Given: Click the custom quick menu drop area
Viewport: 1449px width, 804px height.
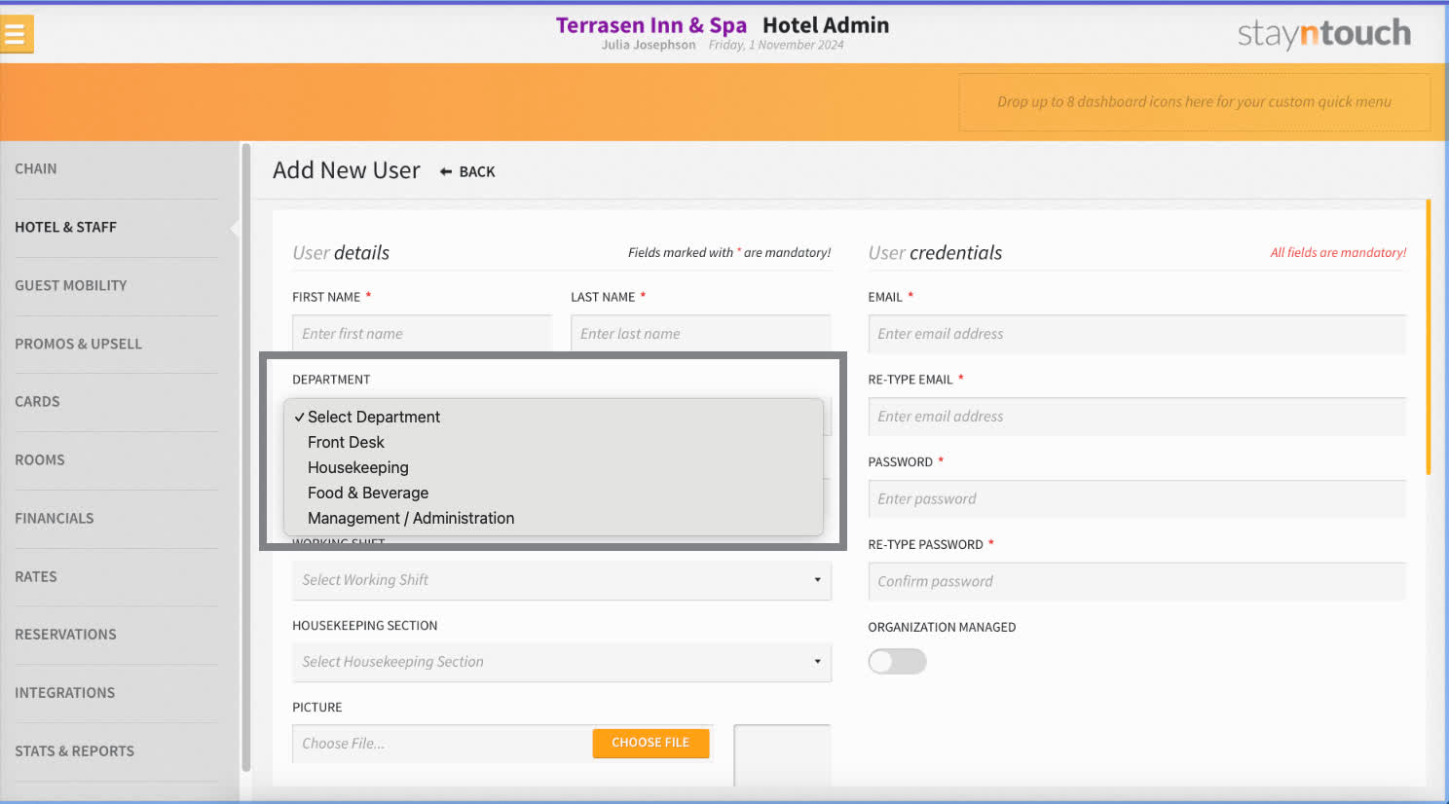Looking at the screenshot, I should click(x=1195, y=102).
